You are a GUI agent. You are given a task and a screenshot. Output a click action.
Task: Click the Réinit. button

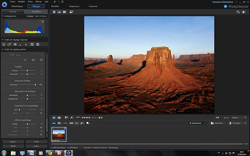click(13, 146)
